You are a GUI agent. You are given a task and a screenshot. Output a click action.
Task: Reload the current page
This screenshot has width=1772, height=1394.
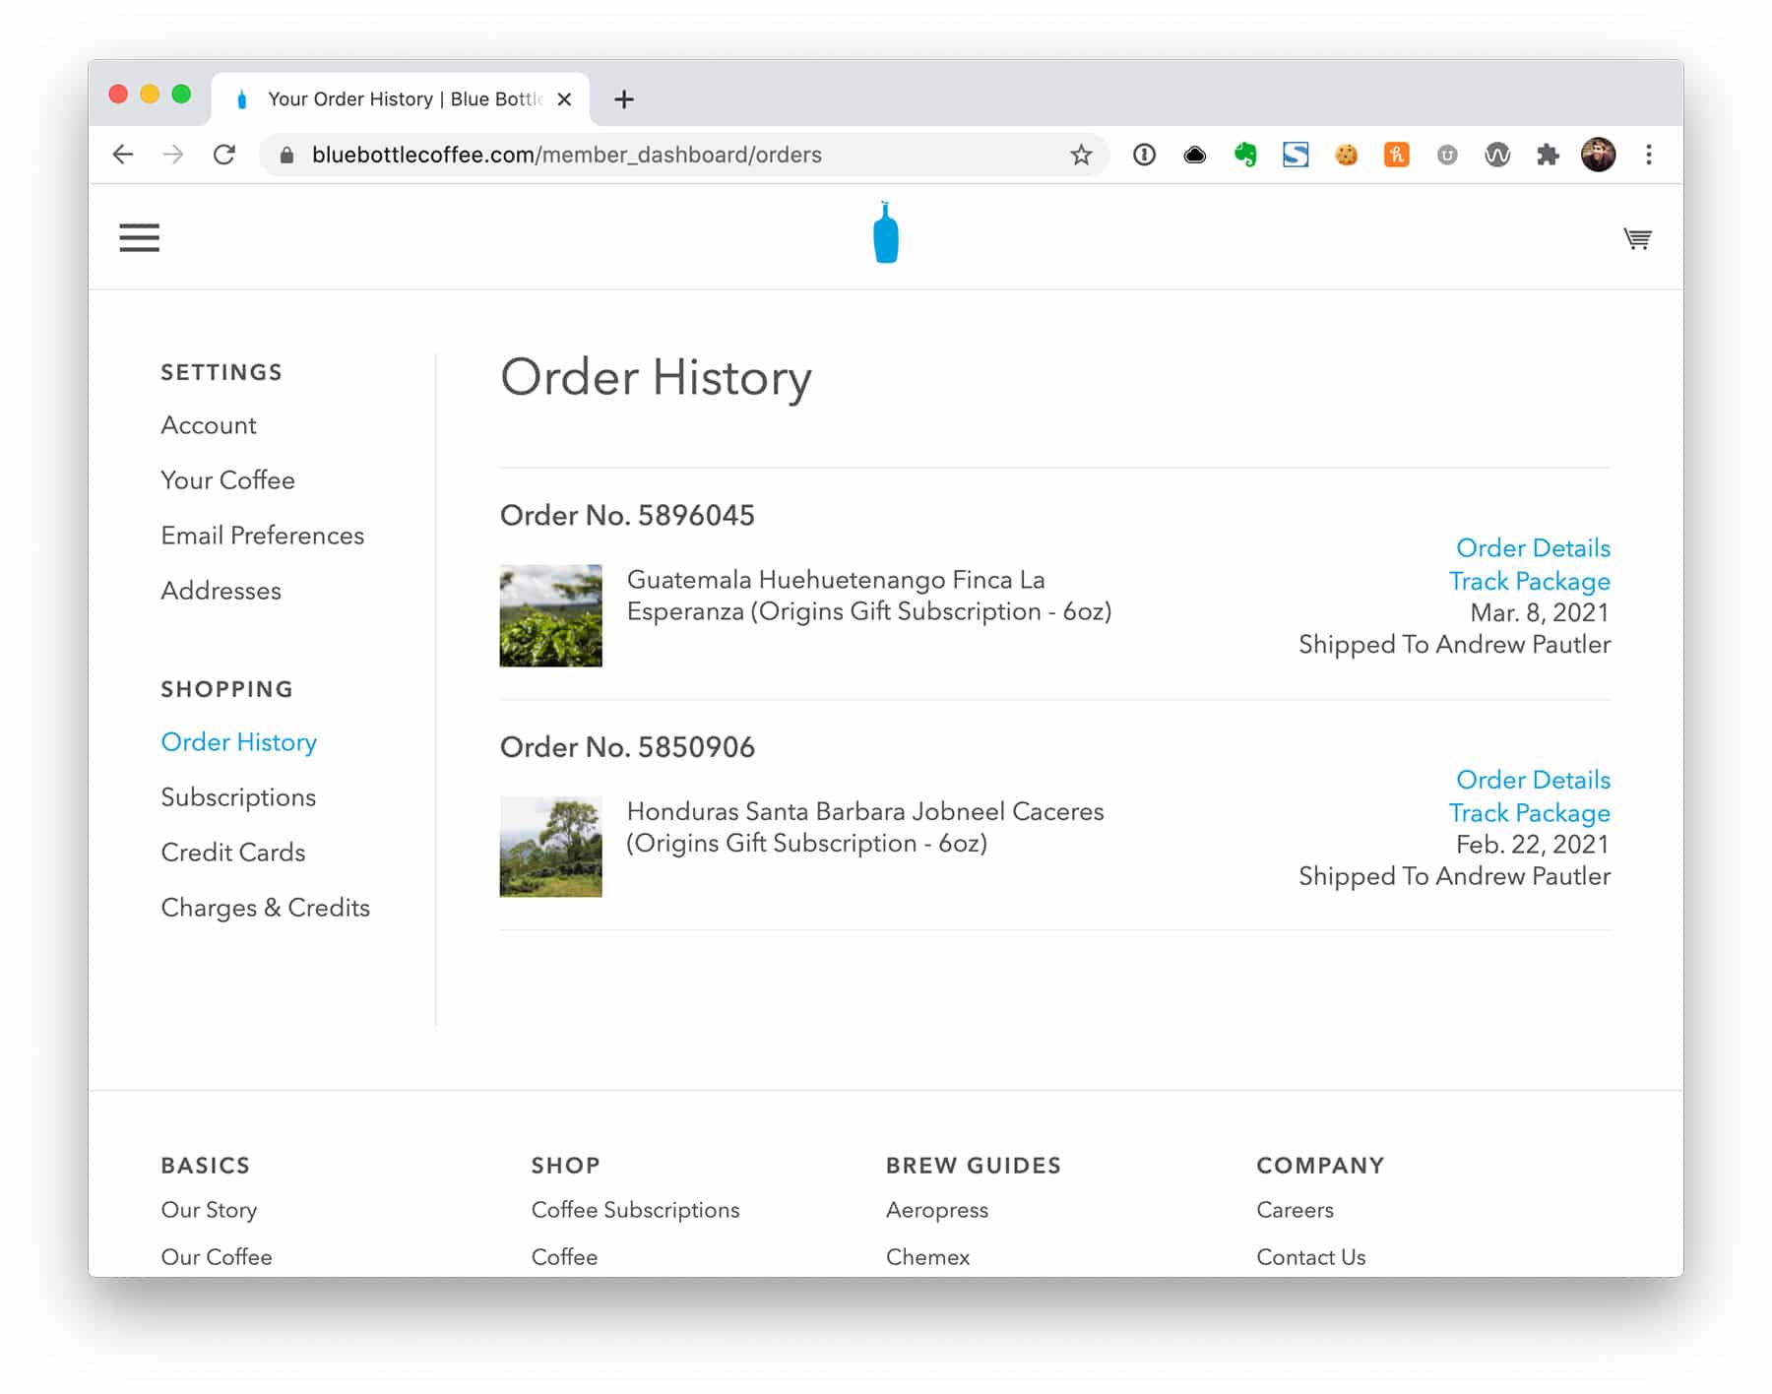coord(224,155)
